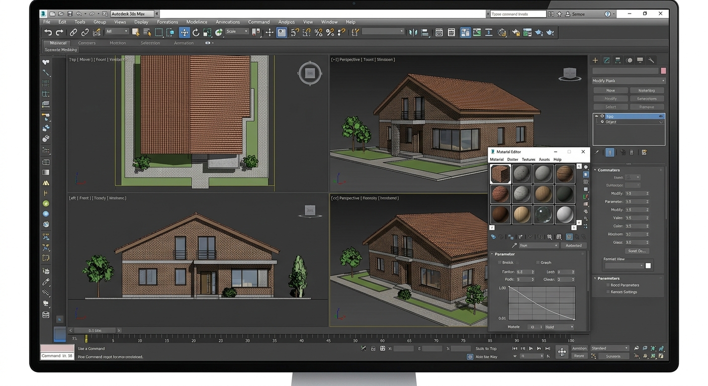This screenshot has width=708, height=386.
Task: Open the Textures menu in Material Editor
Action: tap(528, 159)
